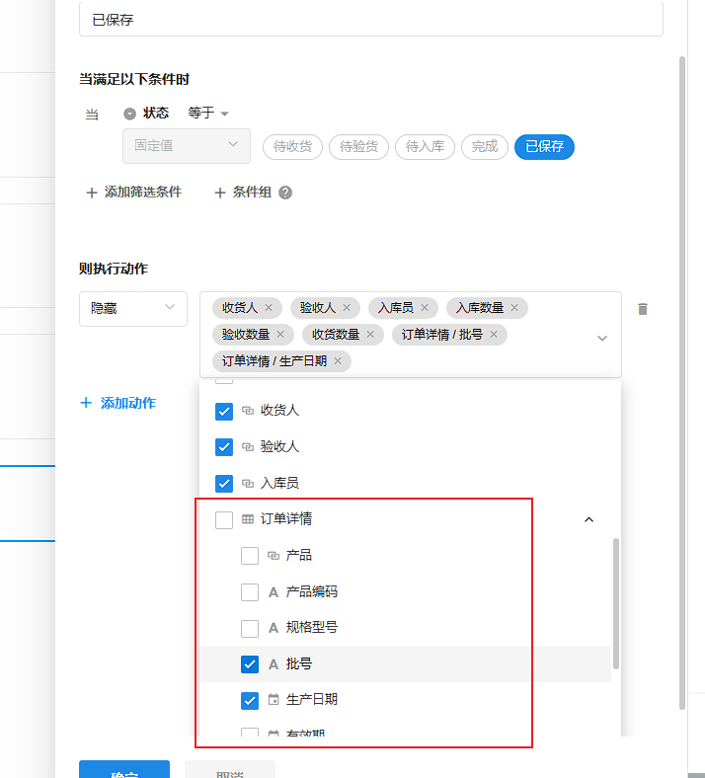Collapse the 订单详情 group with chevron
Viewport: 705px width, 778px height.
tap(589, 519)
